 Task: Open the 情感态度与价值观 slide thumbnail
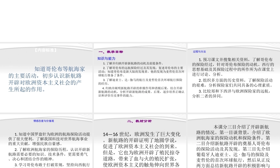(x=46, y=141)
